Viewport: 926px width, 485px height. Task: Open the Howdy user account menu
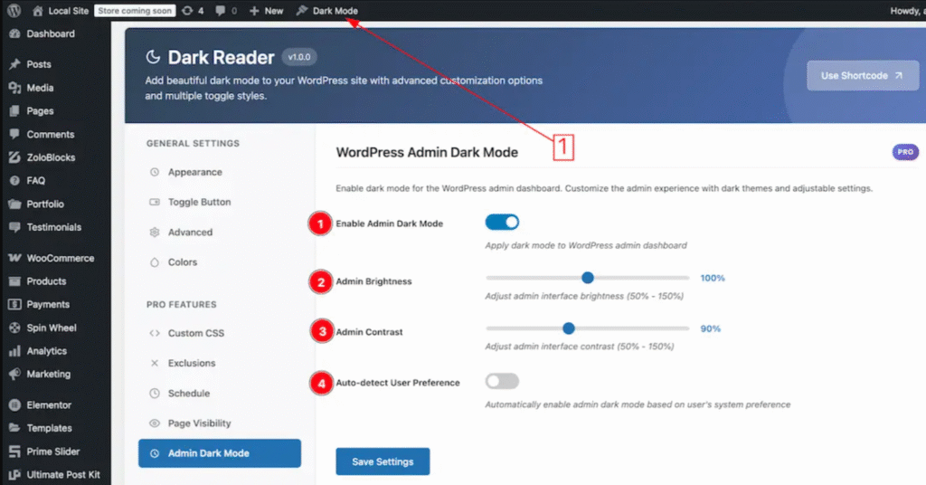[908, 11]
